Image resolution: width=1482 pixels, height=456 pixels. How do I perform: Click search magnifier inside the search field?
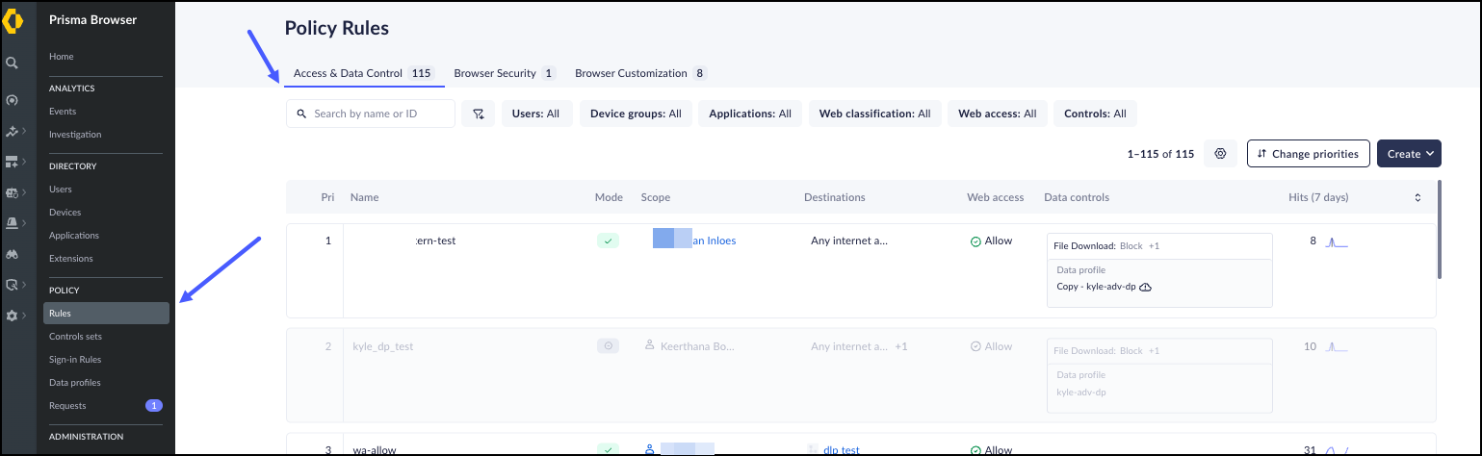coord(300,114)
